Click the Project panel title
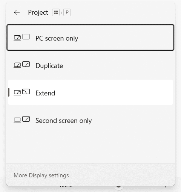 click(38, 12)
